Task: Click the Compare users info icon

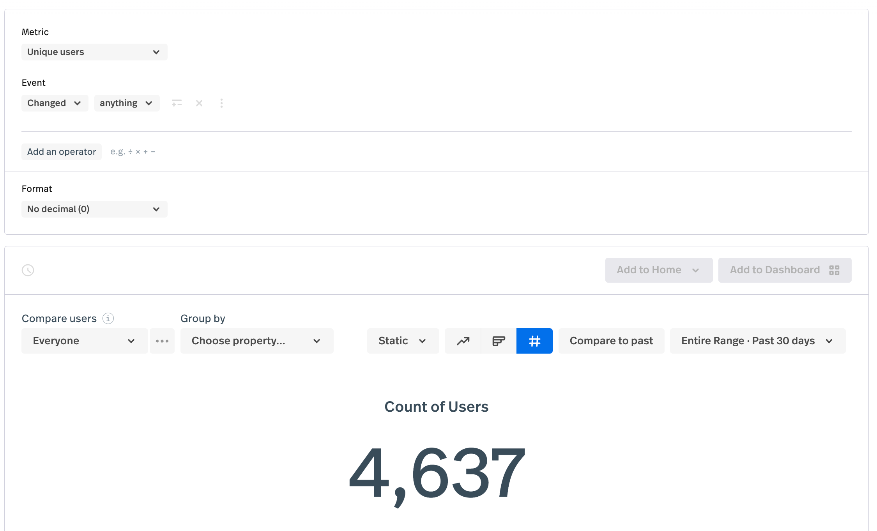Action: (x=108, y=318)
